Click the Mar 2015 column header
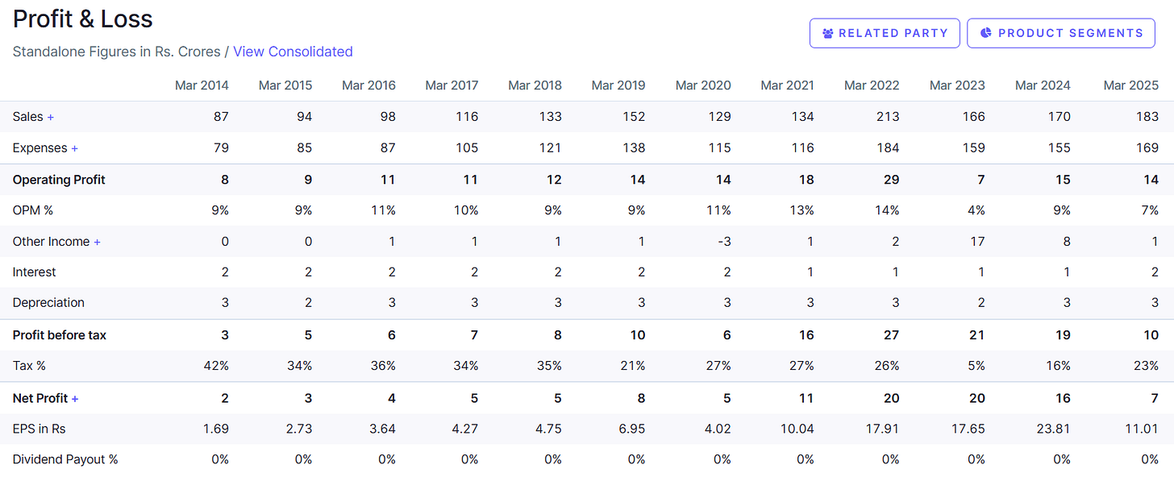The width and height of the screenshot is (1174, 477). point(285,85)
